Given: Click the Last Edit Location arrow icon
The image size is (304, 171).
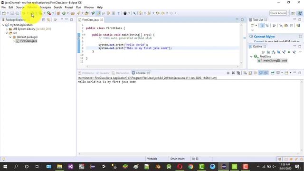Looking at the screenshot, I should coord(158,13).
